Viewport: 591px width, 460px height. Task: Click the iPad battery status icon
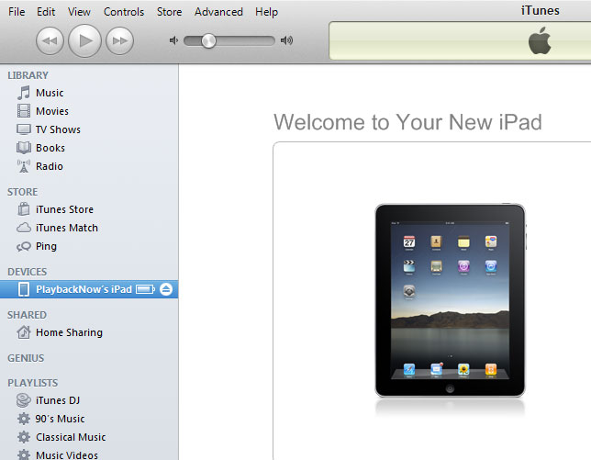click(145, 289)
